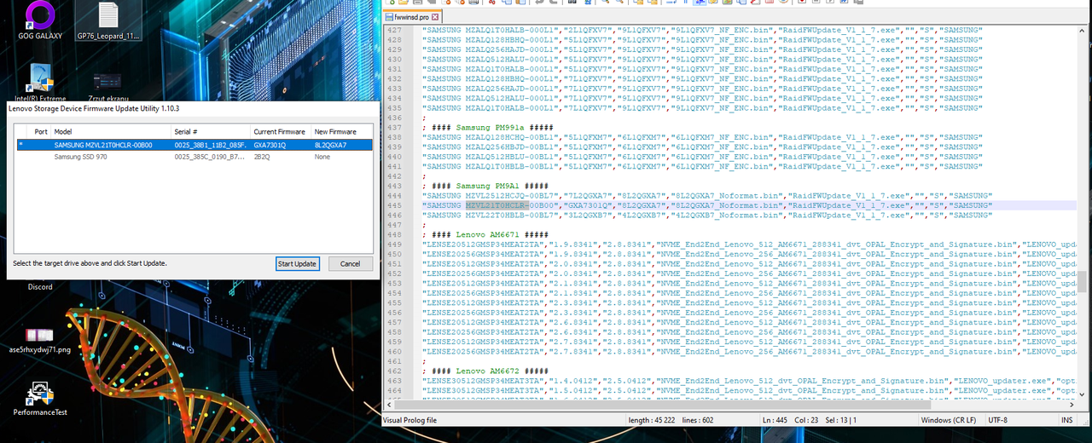Image resolution: width=1092 pixels, height=443 pixels.
Task: Click the serial 0025_385C_0190_B7 cell
Action: (210, 157)
